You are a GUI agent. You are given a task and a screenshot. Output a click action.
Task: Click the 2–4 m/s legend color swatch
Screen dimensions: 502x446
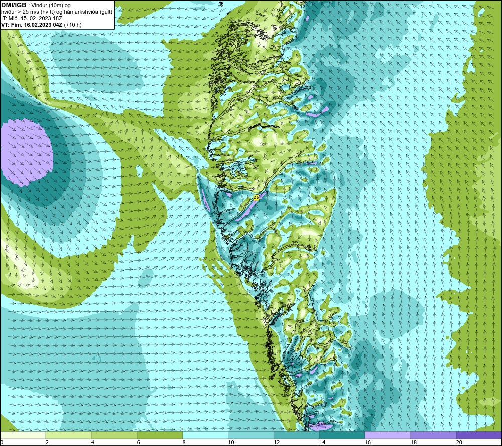tap(68, 435)
